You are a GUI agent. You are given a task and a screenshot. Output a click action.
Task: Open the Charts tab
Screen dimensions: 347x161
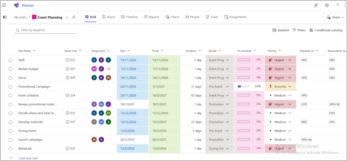tap(172, 17)
